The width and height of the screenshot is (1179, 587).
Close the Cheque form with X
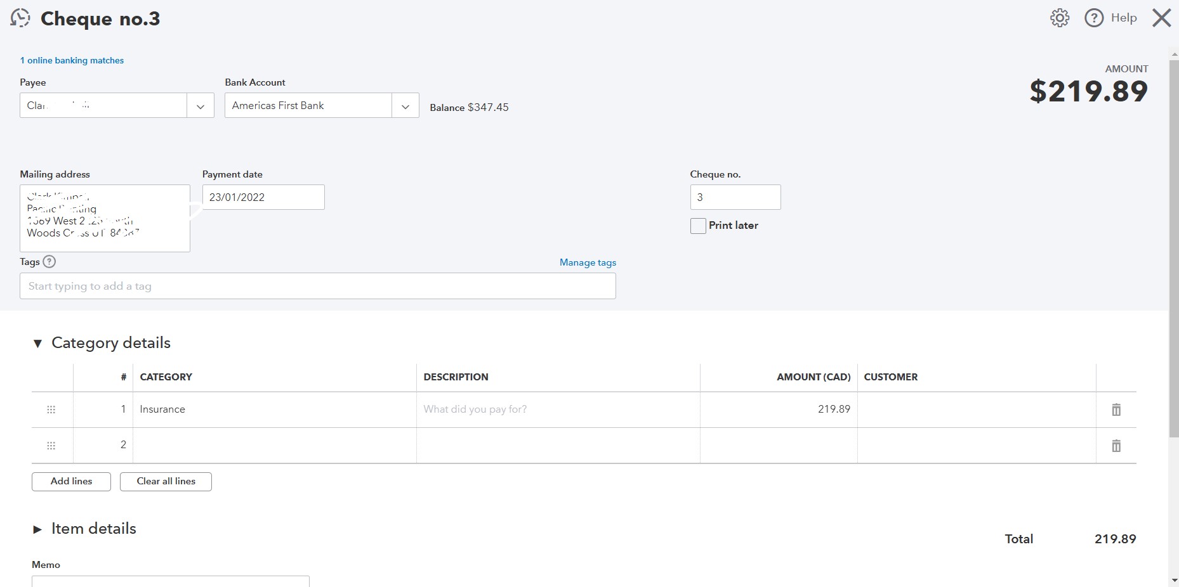click(x=1161, y=18)
